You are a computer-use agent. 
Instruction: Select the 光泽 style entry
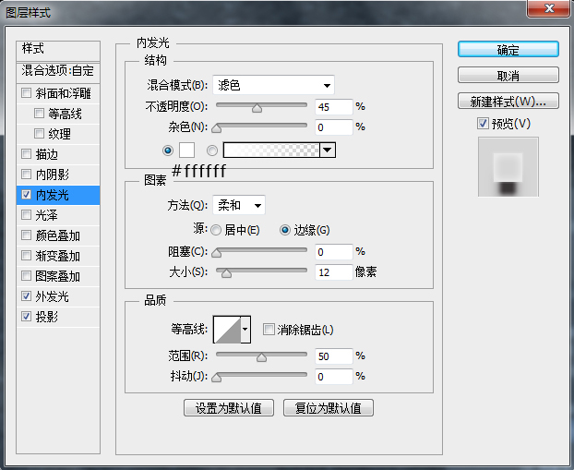[58, 215]
